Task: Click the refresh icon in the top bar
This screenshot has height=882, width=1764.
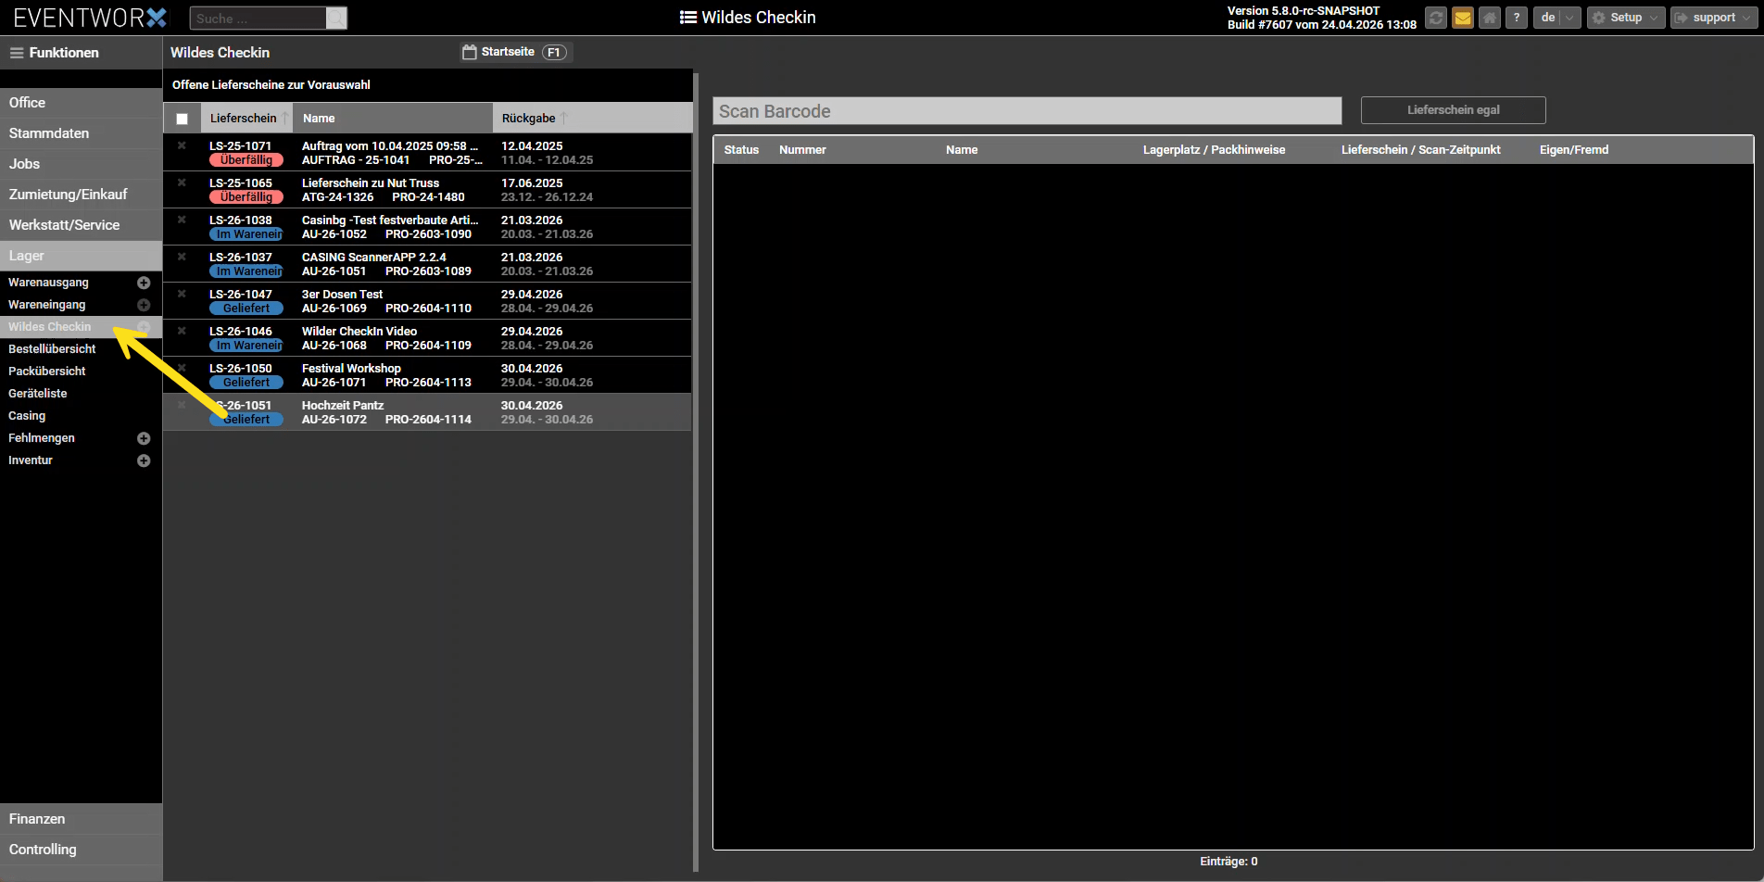Action: click(x=1436, y=18)
